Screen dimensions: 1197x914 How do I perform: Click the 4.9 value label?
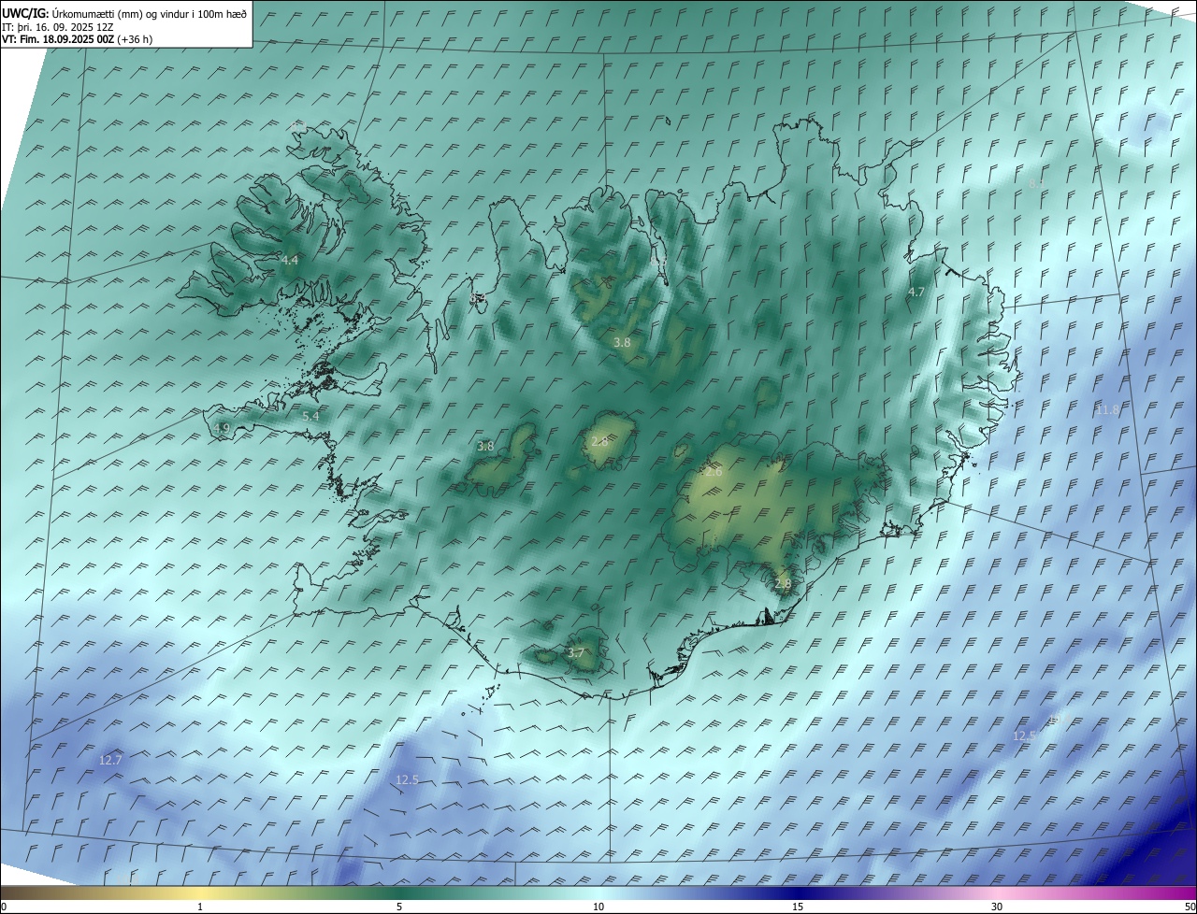pos(222,428)
